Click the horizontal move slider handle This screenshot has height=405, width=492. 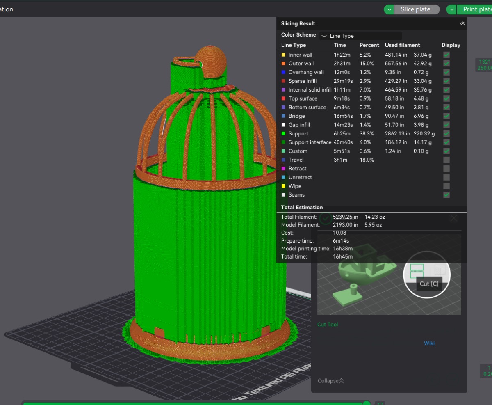tap(367, 404)
